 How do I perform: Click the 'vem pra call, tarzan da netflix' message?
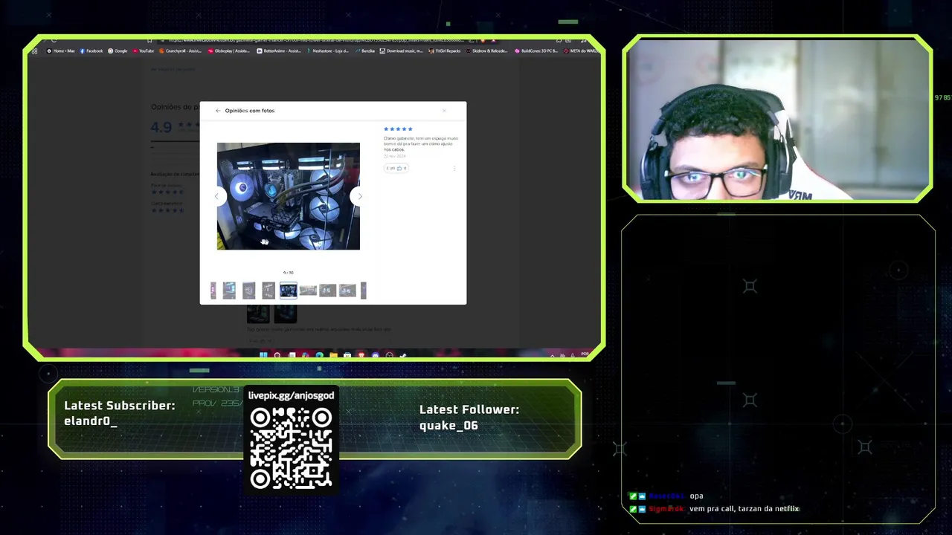[x=744, y=509]
